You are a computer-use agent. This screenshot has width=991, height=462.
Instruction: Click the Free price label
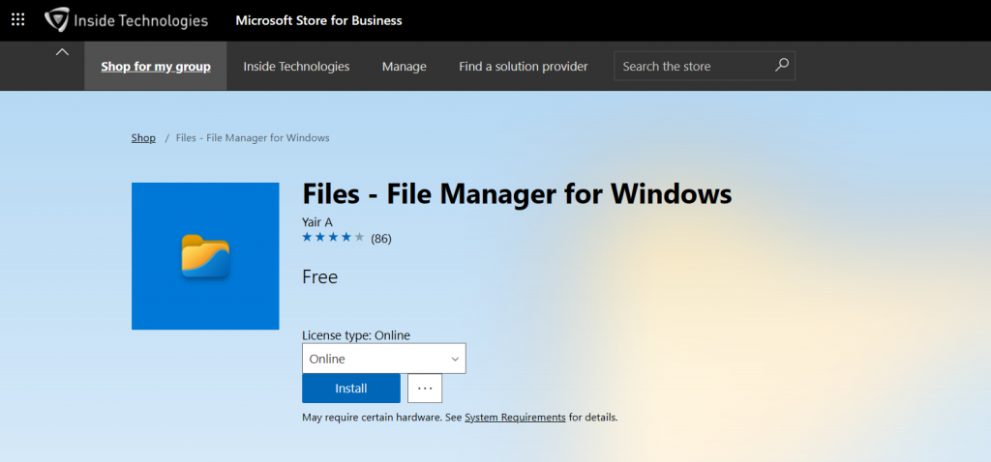pyautogui.click(x=319, y=277)
